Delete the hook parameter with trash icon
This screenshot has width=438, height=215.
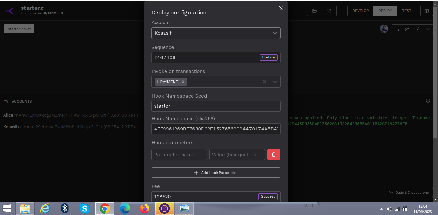point(274,155)
